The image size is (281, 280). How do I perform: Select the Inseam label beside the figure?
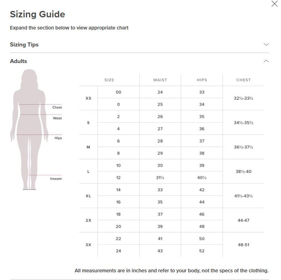[x=56, y=179]
